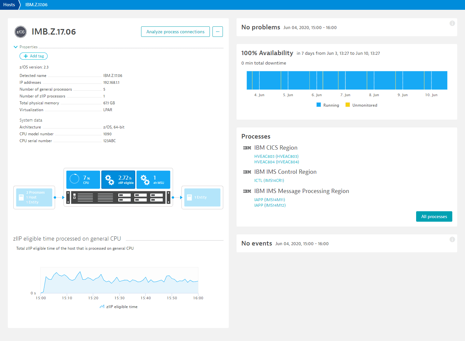Screen dimensions: 465x341
Task: Click the zIIP eligible time legend icon
Action: pos(102,307)
